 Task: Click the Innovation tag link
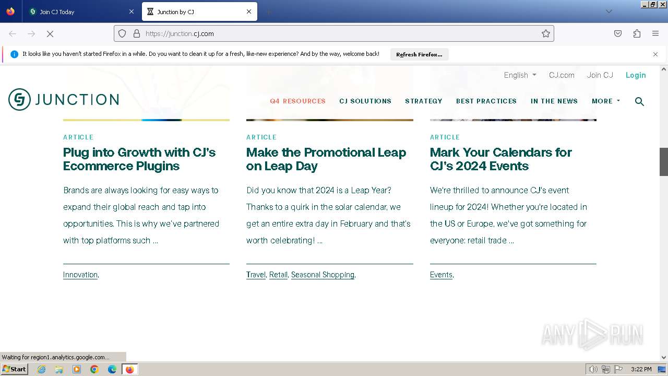tap(80, 275)
